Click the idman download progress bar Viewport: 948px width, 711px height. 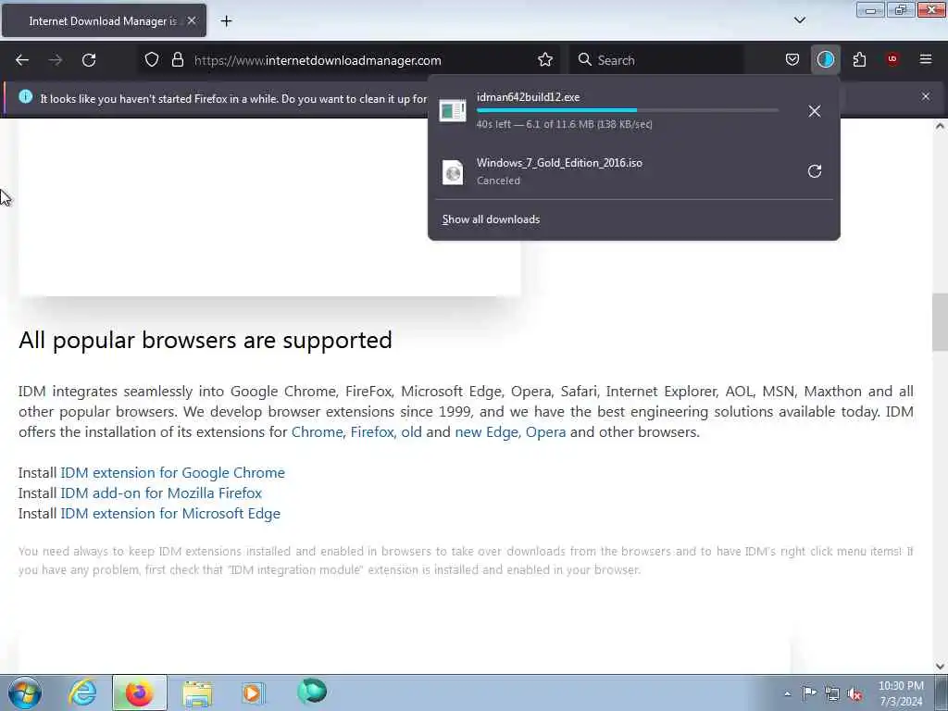pyautogui.click(x=627, y=111)
